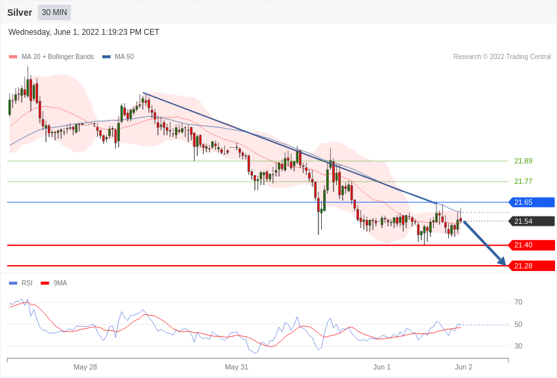Click the RSI legend label
Viewport: 557px width, 378px height.
(x=27, y=283)
